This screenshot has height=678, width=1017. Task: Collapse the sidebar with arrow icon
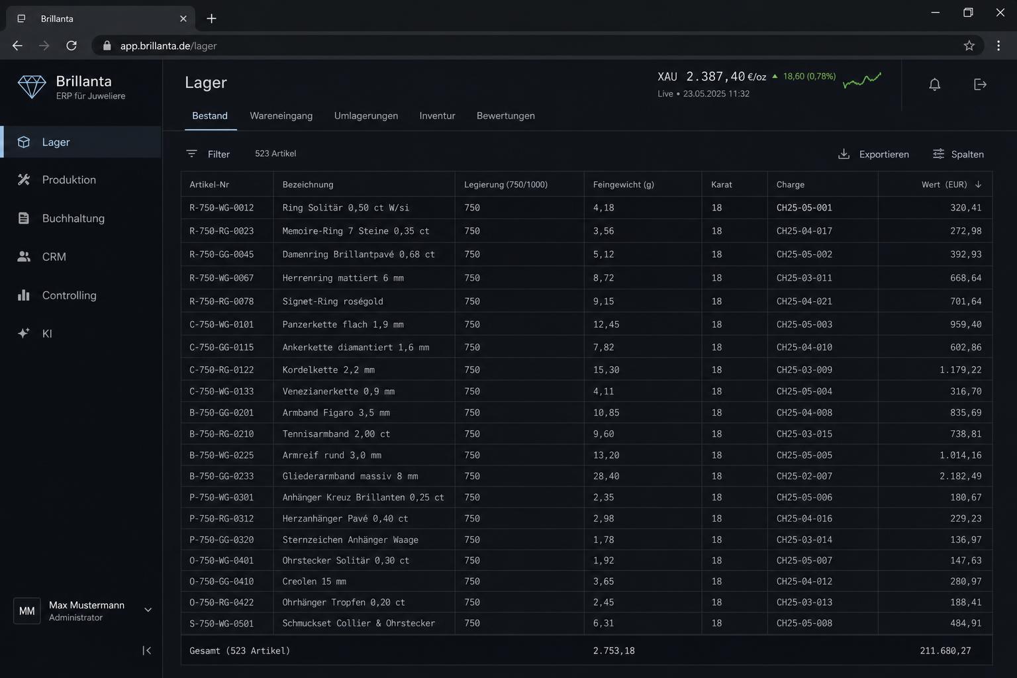[x=146, y=650]
